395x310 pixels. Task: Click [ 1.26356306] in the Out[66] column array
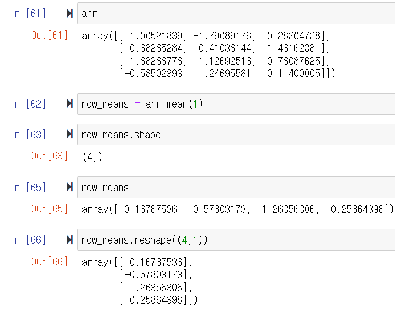(154, 288)
